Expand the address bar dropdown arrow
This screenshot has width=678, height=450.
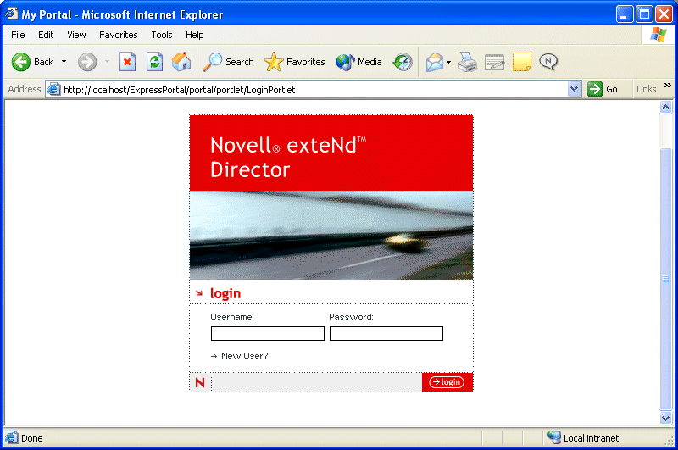click(574, 89)
